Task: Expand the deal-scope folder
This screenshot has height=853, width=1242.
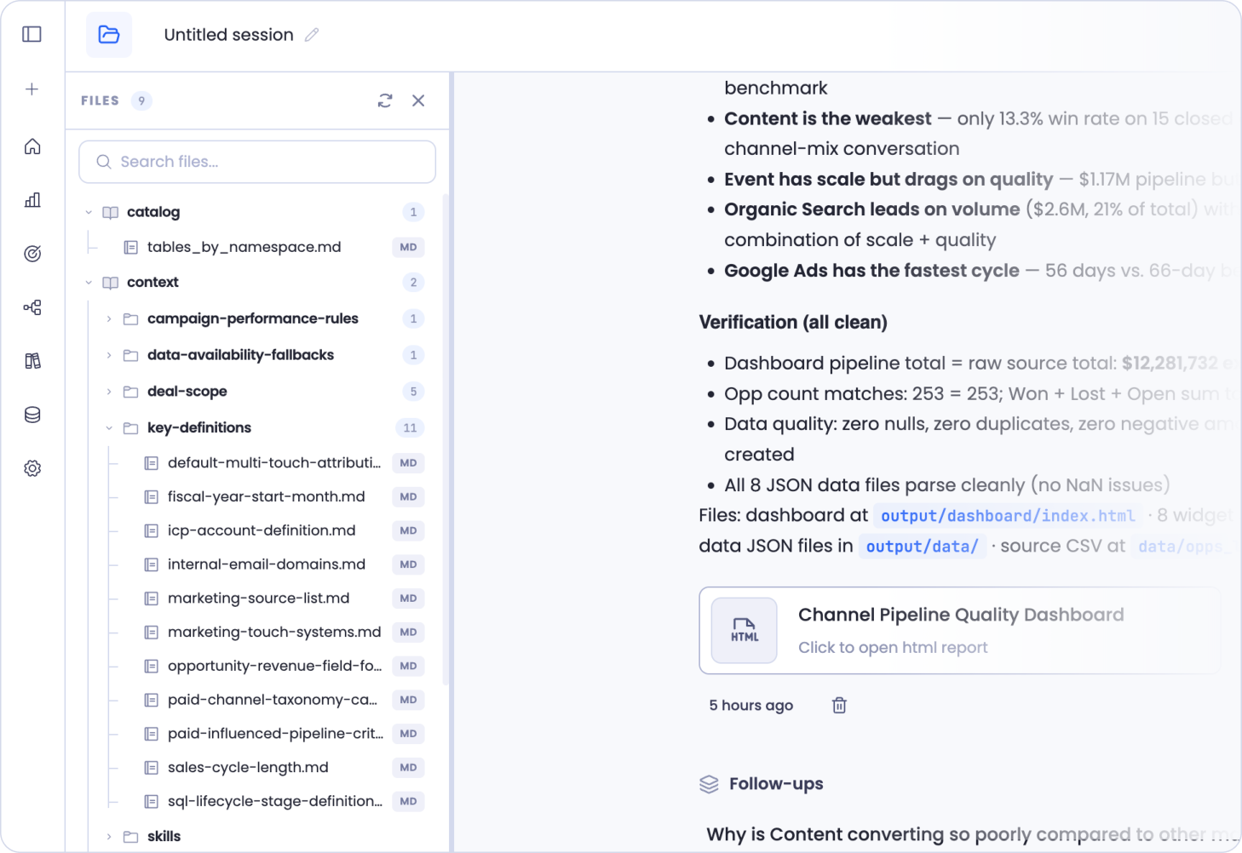Action: click(109, 392)
